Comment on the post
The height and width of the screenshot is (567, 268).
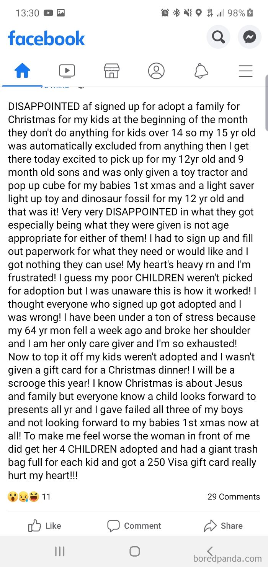[134, 526]
